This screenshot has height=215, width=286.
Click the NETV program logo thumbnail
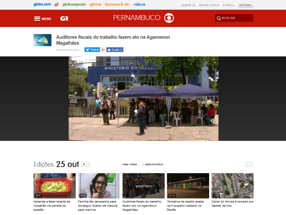click(x=43, y=40)
